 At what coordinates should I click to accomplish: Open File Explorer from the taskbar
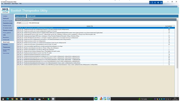point(17,99)
